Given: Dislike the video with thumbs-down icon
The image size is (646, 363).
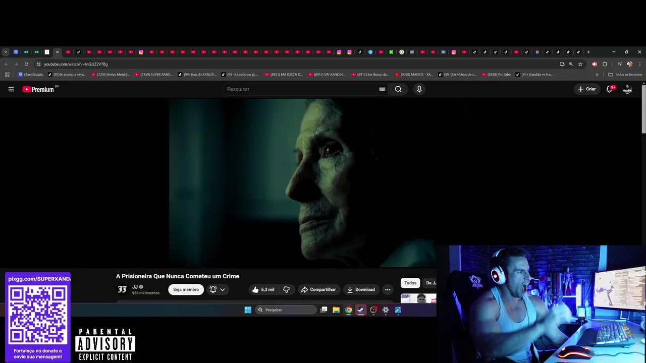Looking at the screenshot, I should click(286, 289).
